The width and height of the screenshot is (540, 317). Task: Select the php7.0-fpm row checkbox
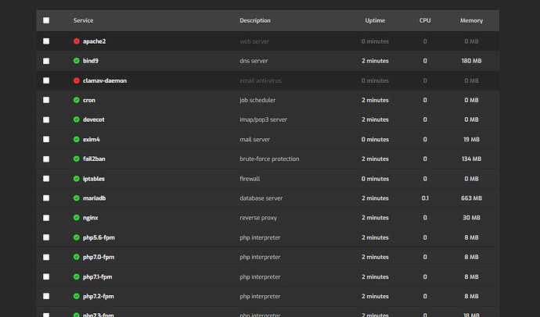(x=46, y=257)
